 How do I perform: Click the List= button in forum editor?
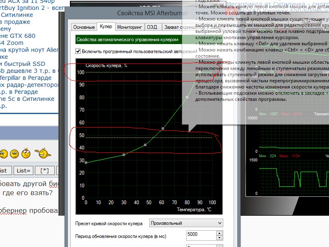tap(23, 170)
